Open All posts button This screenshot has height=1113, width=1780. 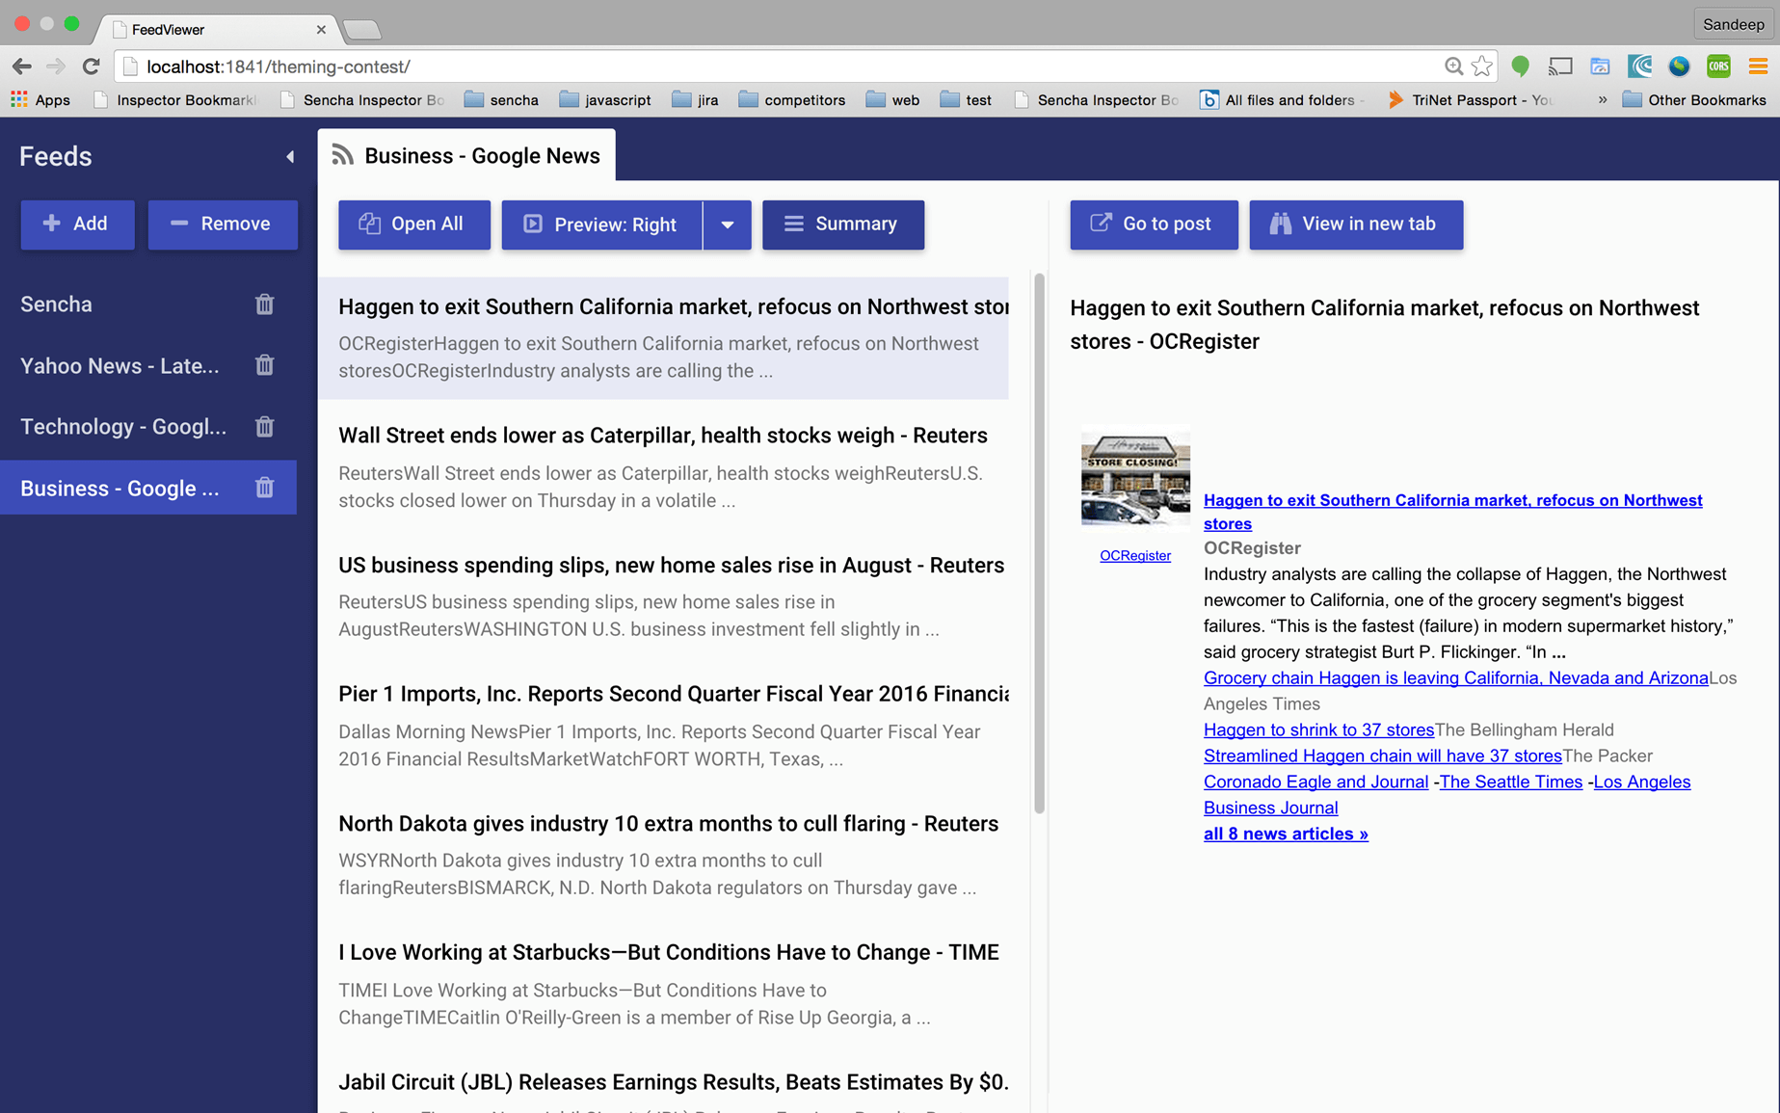tap(414, 225)
